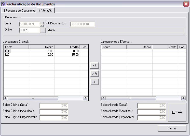Click right scroll arrow of Lançamentos a Efectuar grid
The width and height of the screenshot is (190, 136).
coord(183,98)
